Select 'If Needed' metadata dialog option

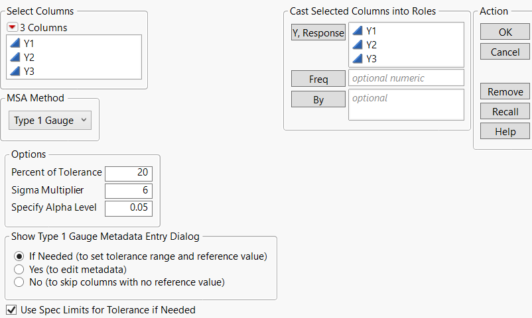click(19, 256)
